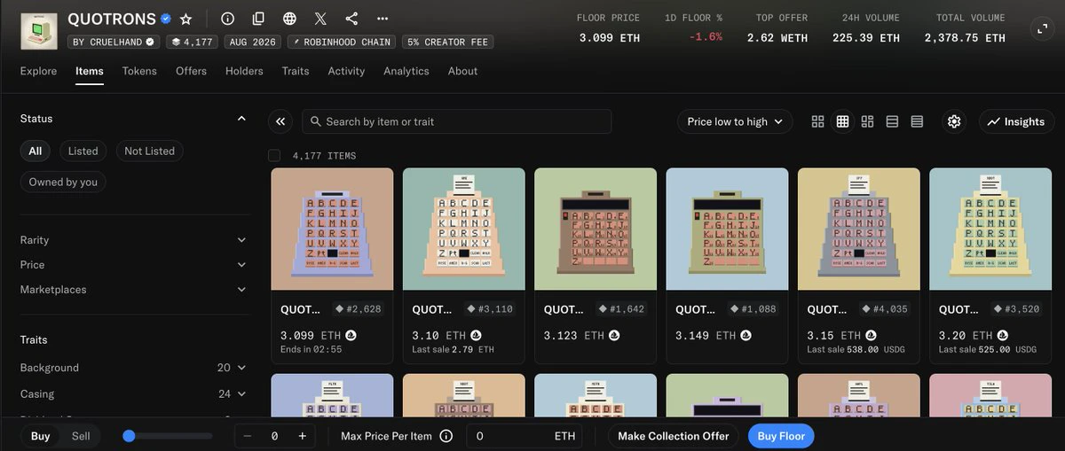This screenshot has height=451, width=1065.
Task: Open the Tokens tab
Action: [139, 71]
